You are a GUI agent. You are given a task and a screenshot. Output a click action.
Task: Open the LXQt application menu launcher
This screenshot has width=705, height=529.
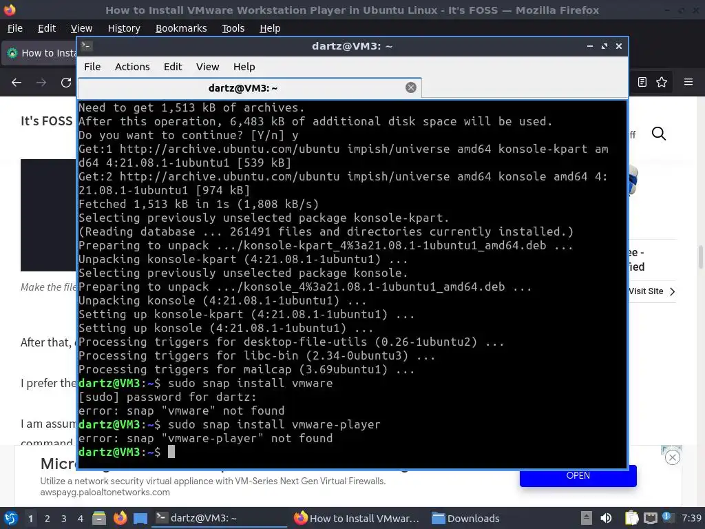pyautogui.click(x=10, y=518)
